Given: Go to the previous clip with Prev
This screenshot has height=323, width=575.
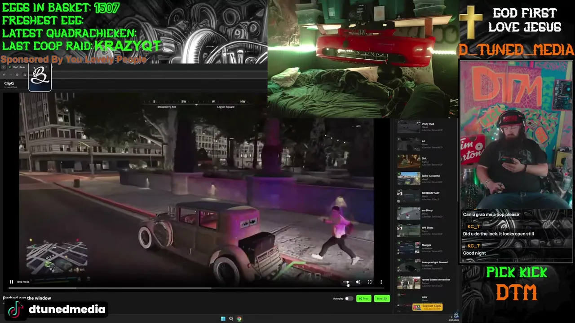Looking at the screenshot, I should point(364,298).
